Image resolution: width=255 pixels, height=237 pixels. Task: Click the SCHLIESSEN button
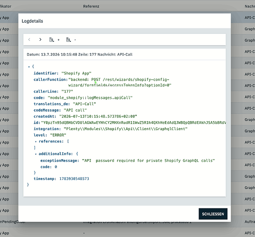click(213, 214)
